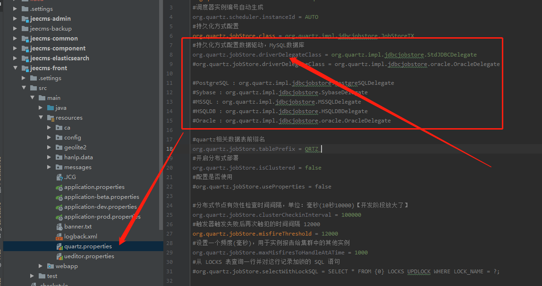Expand the jeecms-component module
The width and height of the screenshot is (542, 286).
(x=15, y=49)
